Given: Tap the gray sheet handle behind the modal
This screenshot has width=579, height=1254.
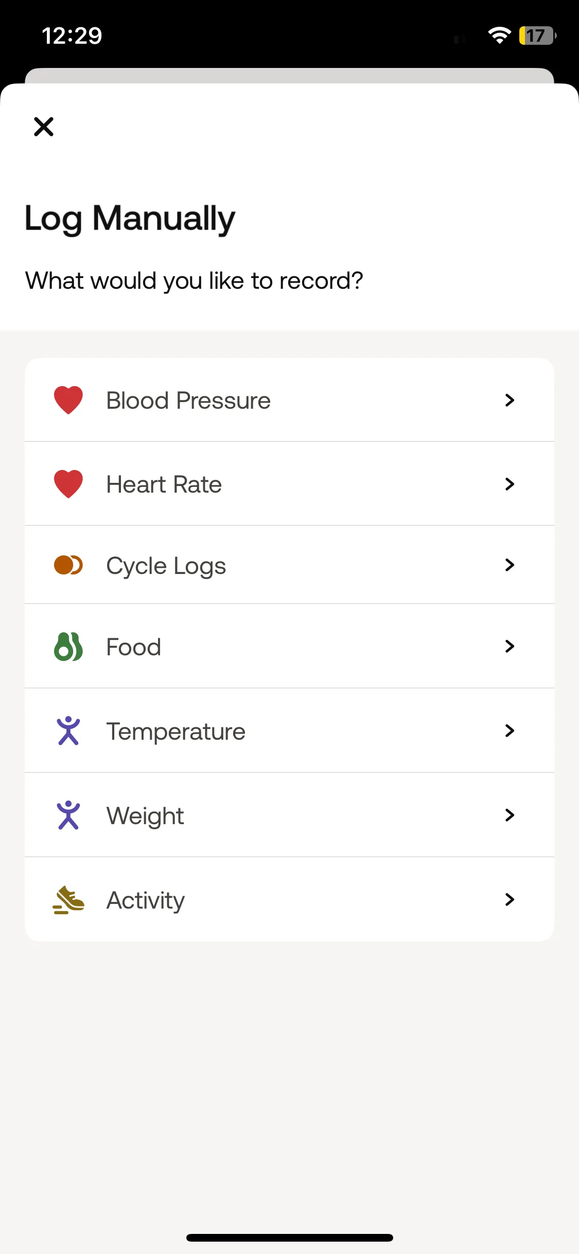Looking at the screenshot, I should point(289,75).
